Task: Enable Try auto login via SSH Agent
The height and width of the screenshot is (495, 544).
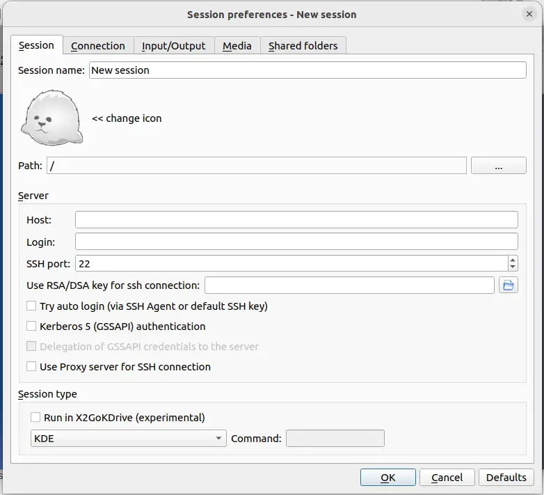Action: click(31, 306)
